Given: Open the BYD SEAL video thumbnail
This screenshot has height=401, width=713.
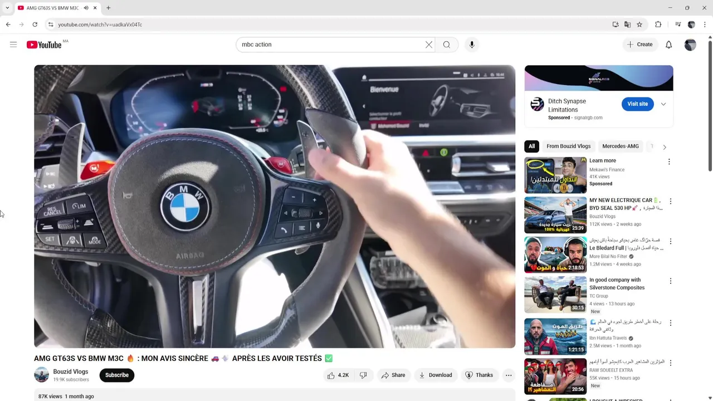Looking at the screenshot, I should coord(555,215).
